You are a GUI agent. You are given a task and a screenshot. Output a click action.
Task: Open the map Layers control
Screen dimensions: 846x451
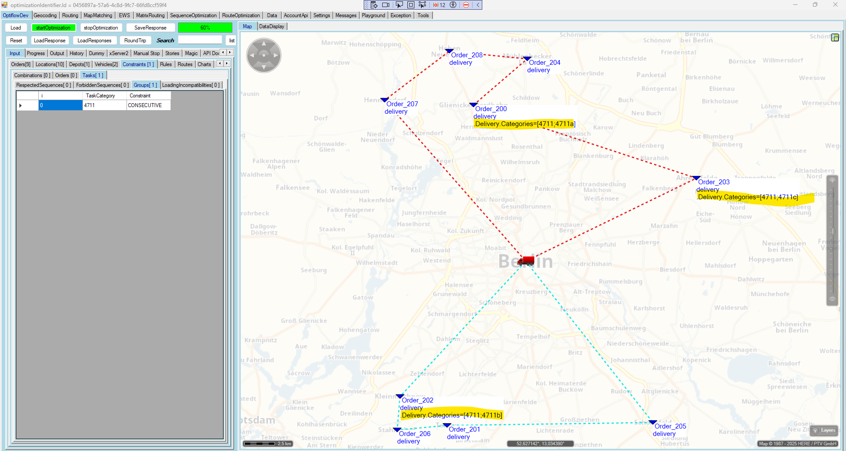(x=824, y=430)
